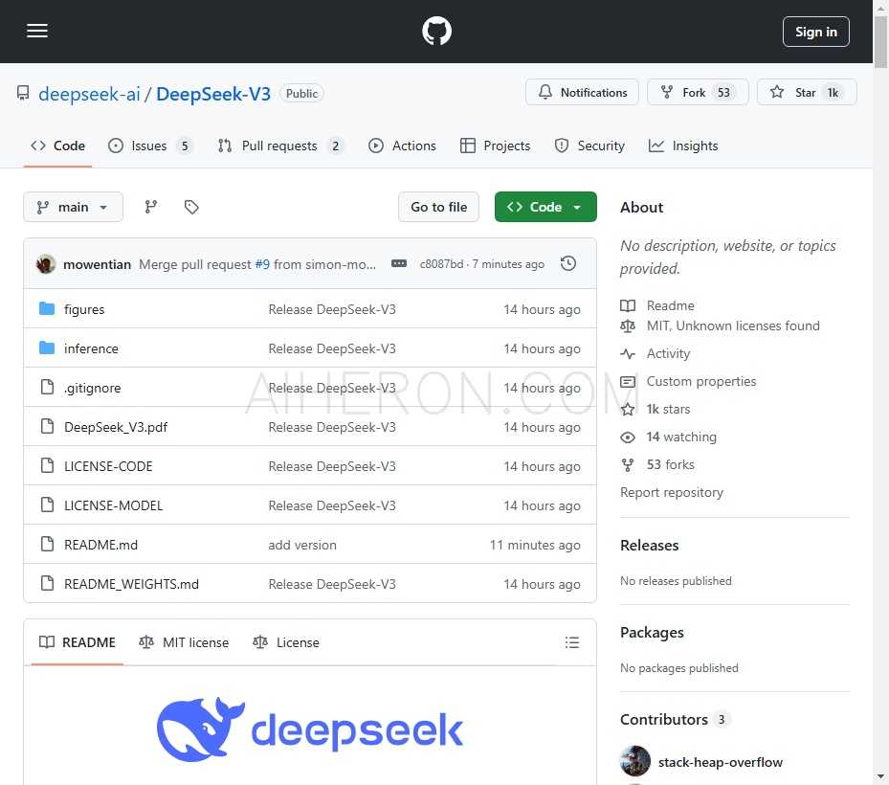Open the branches icon next to main

pos(151,206)
